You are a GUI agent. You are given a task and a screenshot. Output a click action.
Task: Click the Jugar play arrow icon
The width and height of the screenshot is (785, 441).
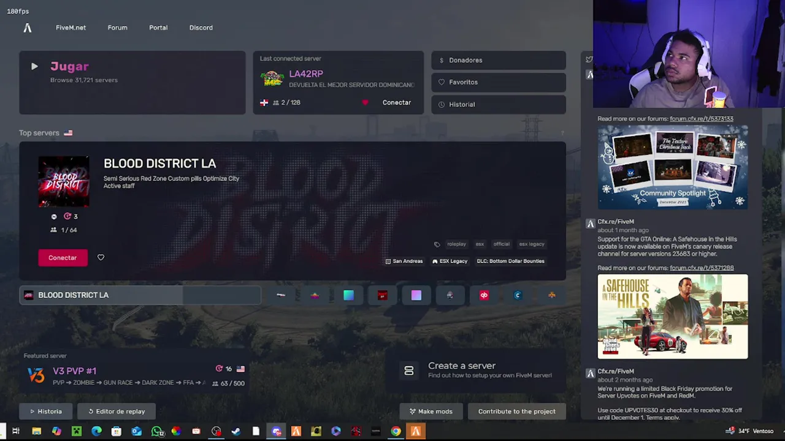pyautogui.click(x=34, y=66)
